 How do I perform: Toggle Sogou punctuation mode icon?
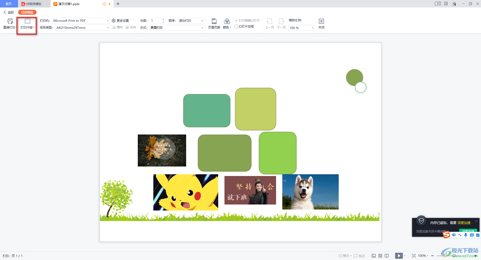[x=460, y=235]
